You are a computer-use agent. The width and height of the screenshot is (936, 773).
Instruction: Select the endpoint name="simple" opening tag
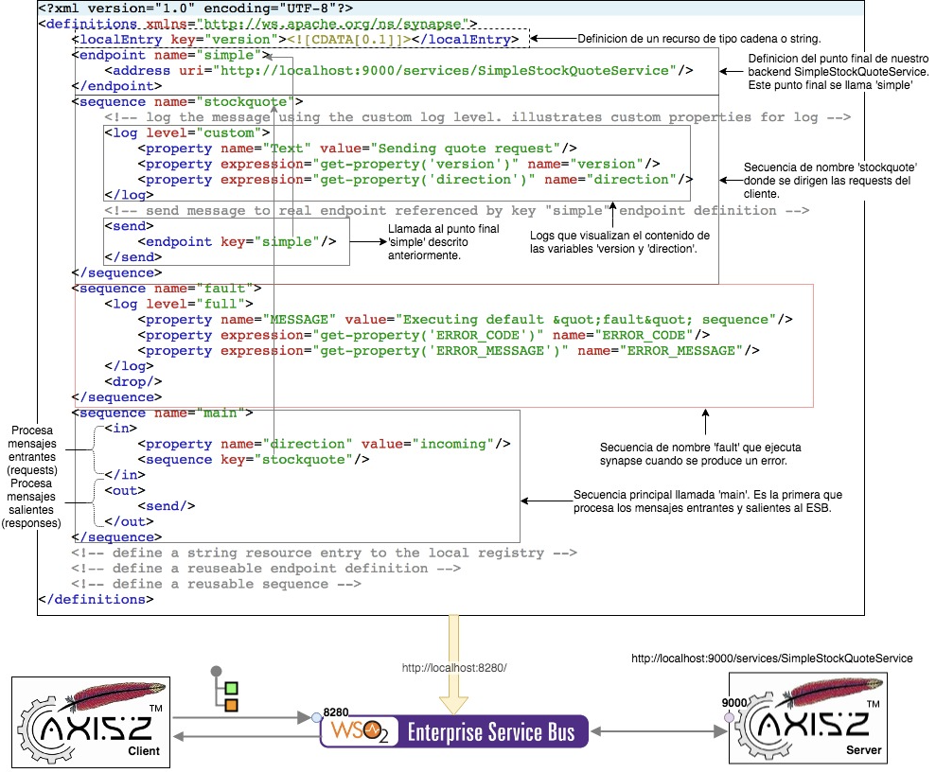(x=167, y=55)
